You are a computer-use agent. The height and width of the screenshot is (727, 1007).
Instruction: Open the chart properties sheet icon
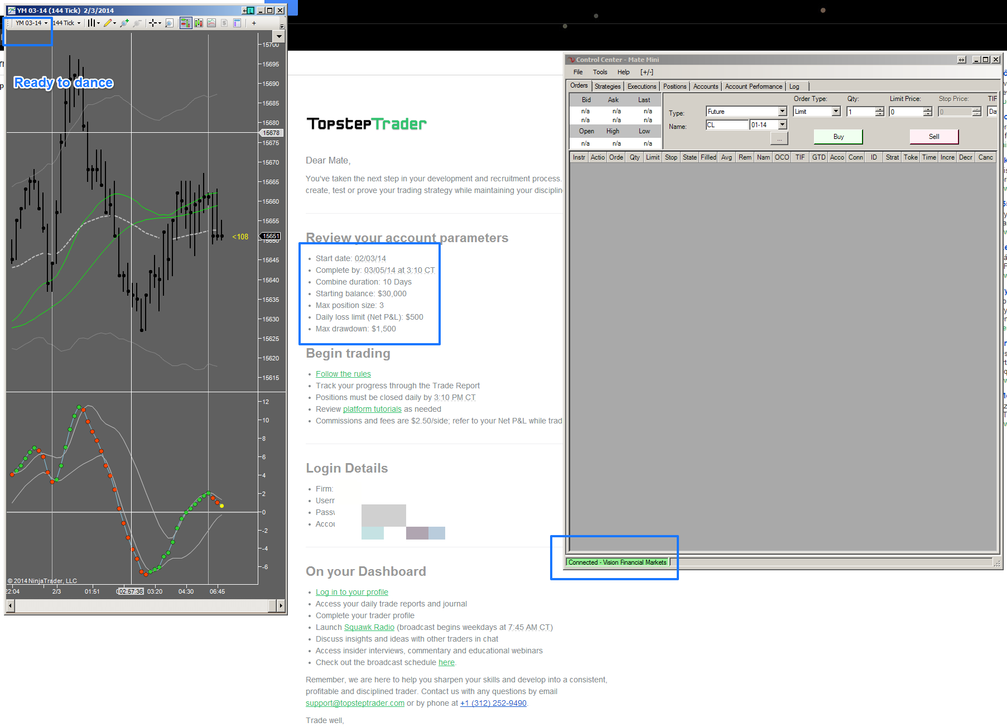click(237, 23)
